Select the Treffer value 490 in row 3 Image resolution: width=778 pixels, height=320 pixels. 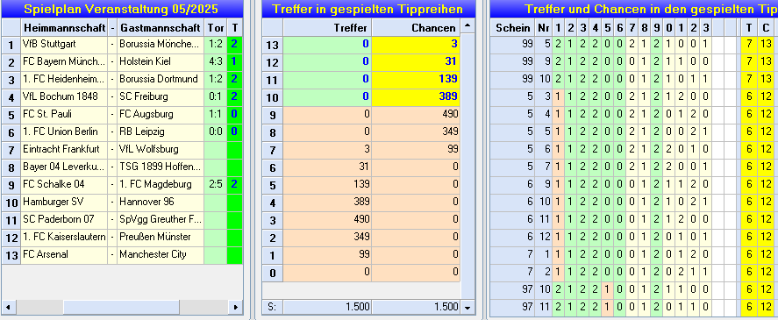pyautogui.click(x=327, y=220)
